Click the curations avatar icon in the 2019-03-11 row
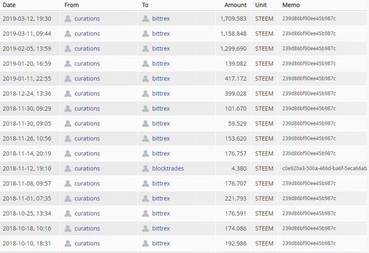 point(68,33)
